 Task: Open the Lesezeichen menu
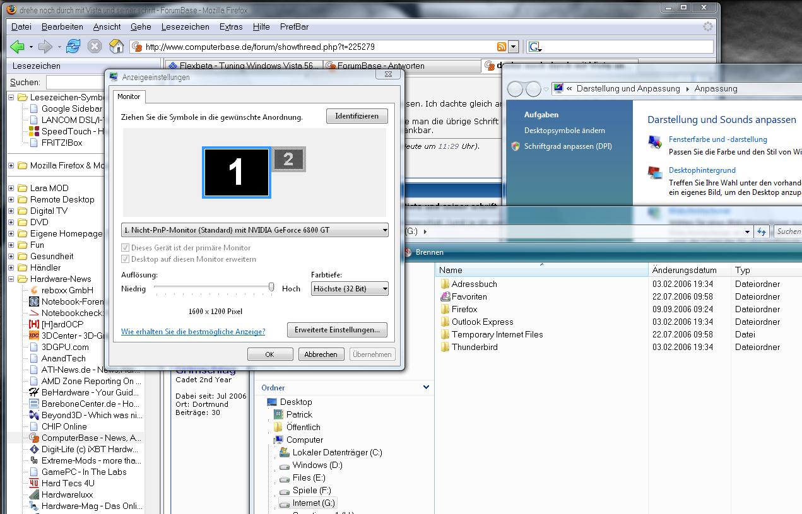point(185,26)
